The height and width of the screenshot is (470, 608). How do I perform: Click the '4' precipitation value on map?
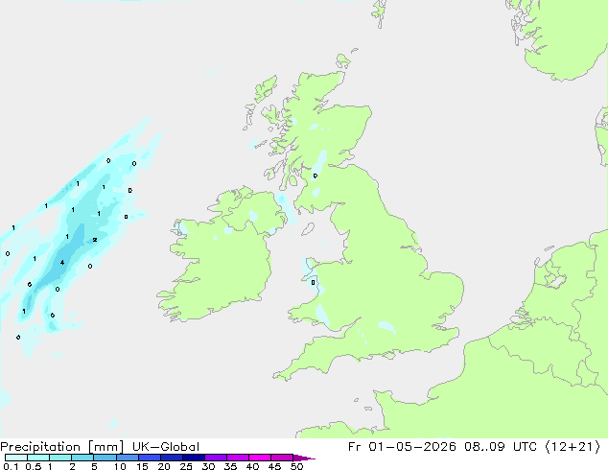click(x=62, y=263)
